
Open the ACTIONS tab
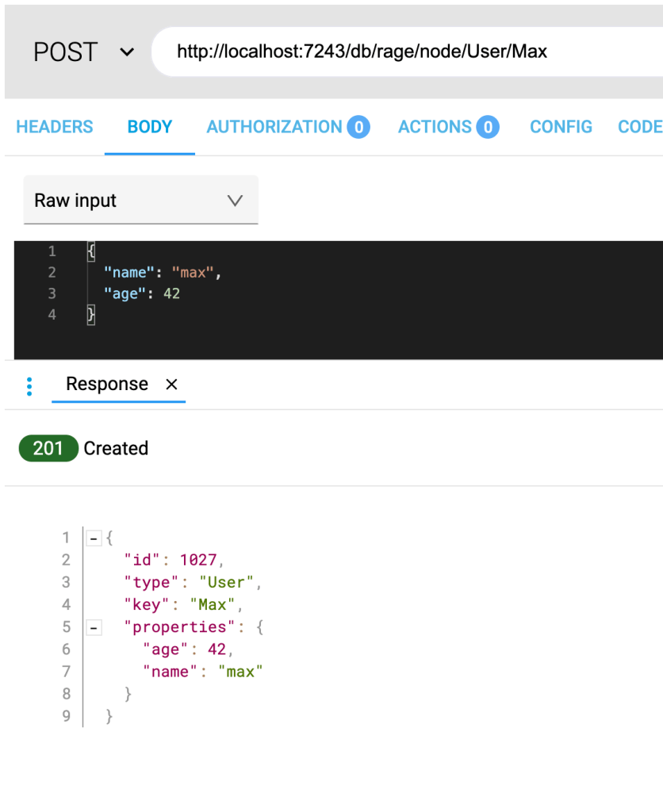[435, 127]
